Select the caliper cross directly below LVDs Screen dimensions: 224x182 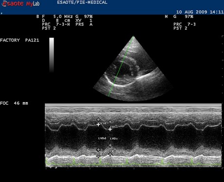point(110,145)
